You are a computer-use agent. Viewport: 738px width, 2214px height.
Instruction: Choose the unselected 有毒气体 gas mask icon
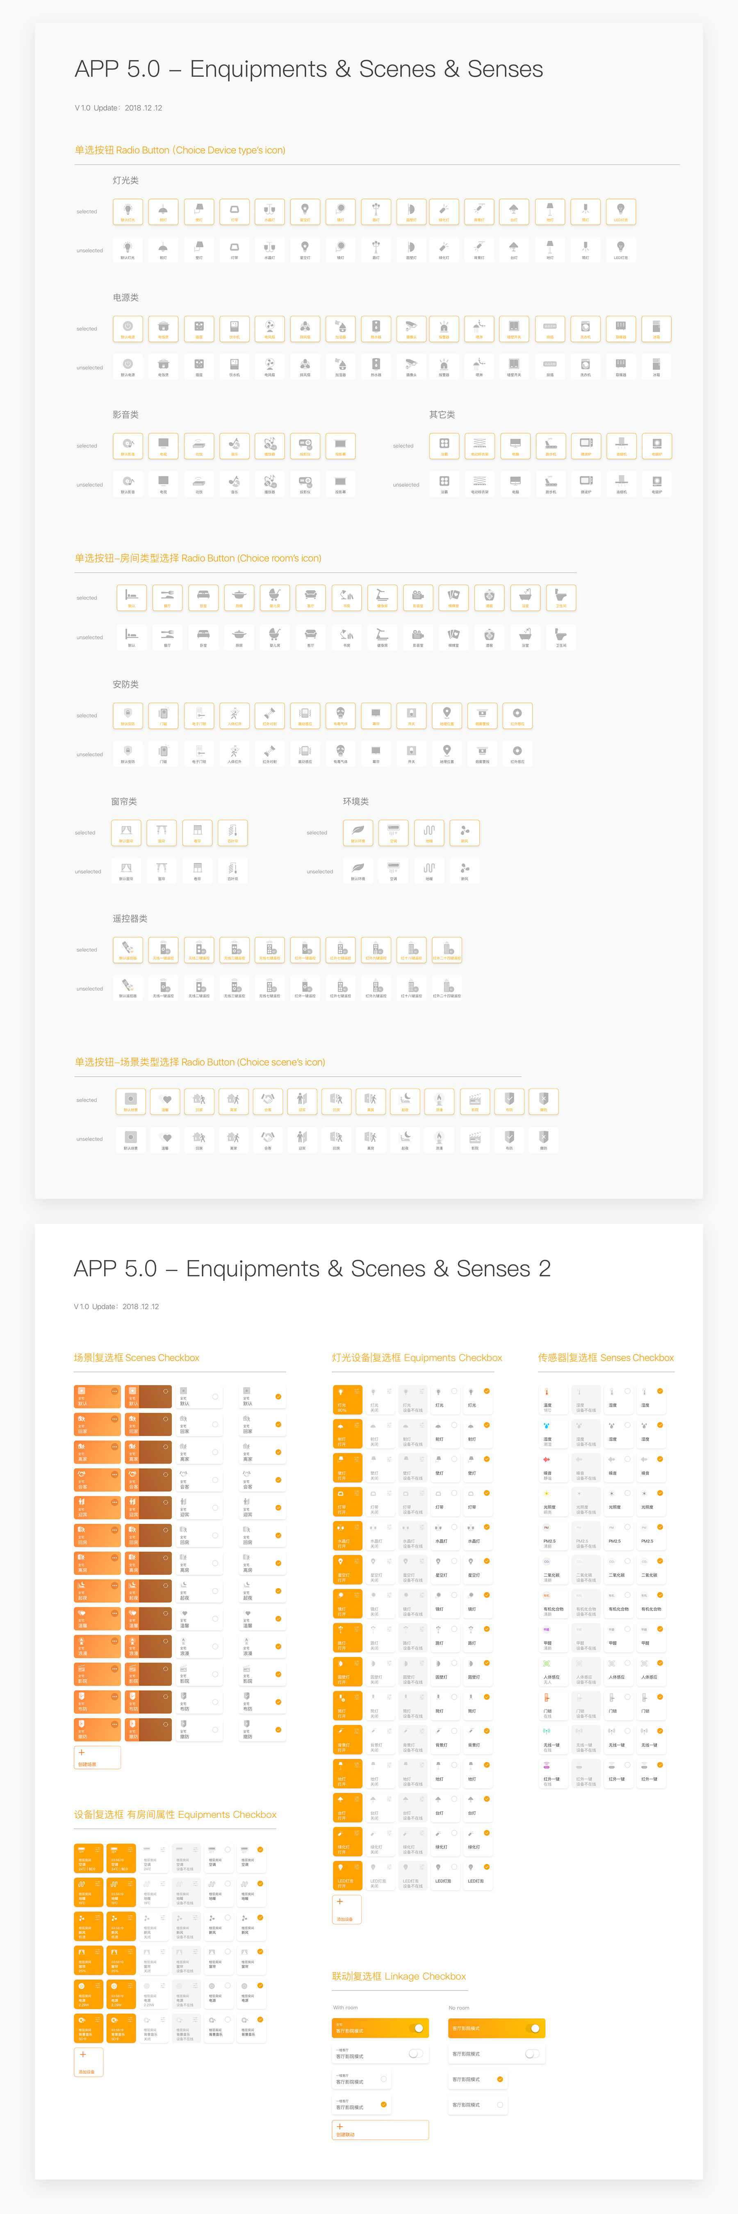pyautogui.click(x=340, y=754)
